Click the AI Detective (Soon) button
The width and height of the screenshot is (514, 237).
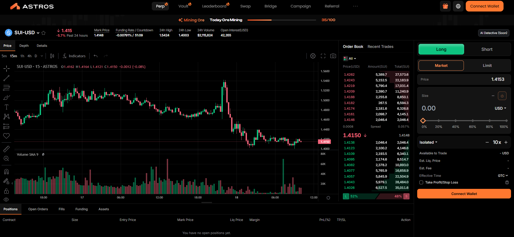pos(493,33)
